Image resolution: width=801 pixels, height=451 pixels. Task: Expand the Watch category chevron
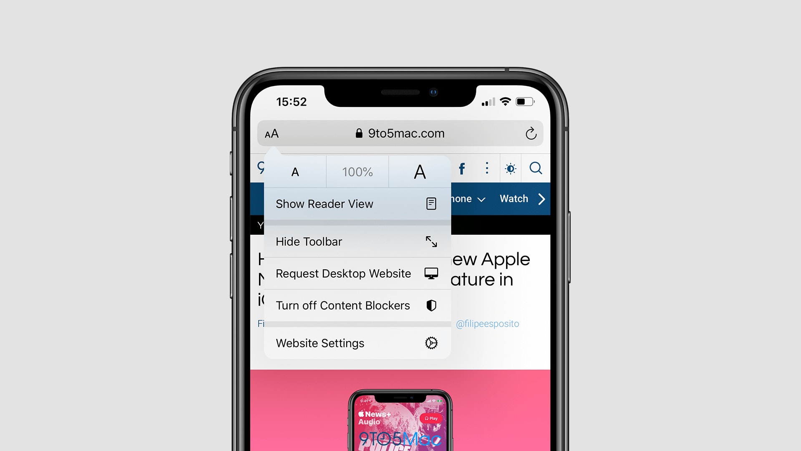click(x=541, y=199)
